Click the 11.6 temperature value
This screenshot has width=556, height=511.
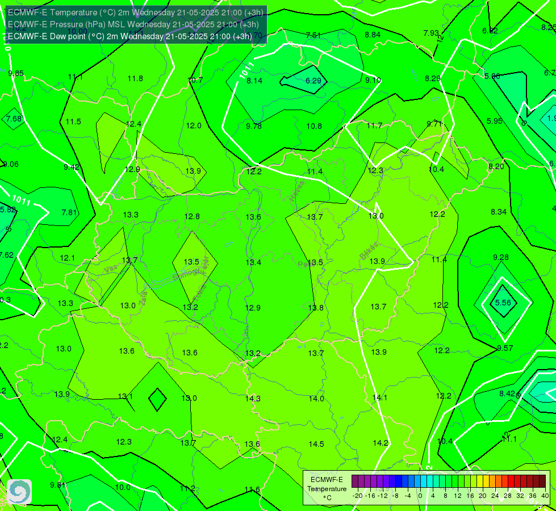(x=253, y=489)
